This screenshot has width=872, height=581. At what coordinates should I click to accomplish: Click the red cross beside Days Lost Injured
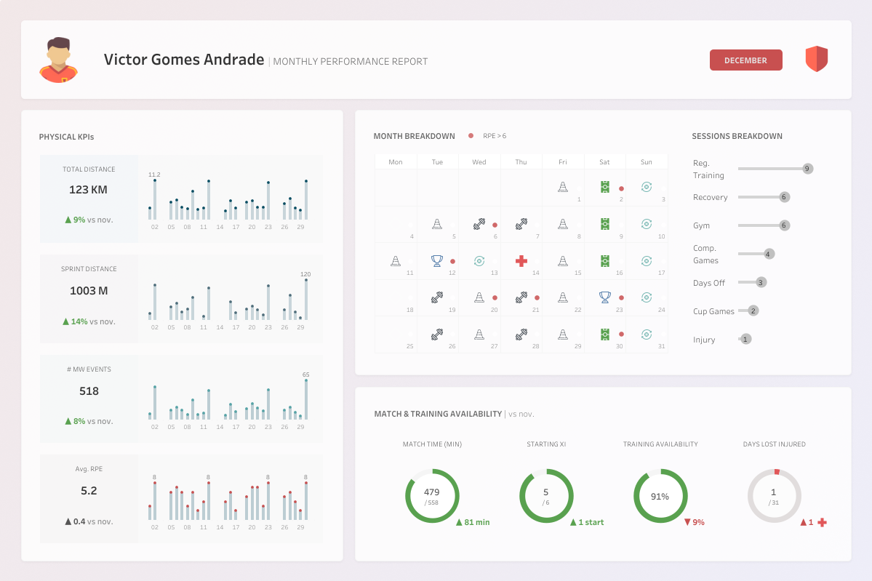(x=822, y=522)
